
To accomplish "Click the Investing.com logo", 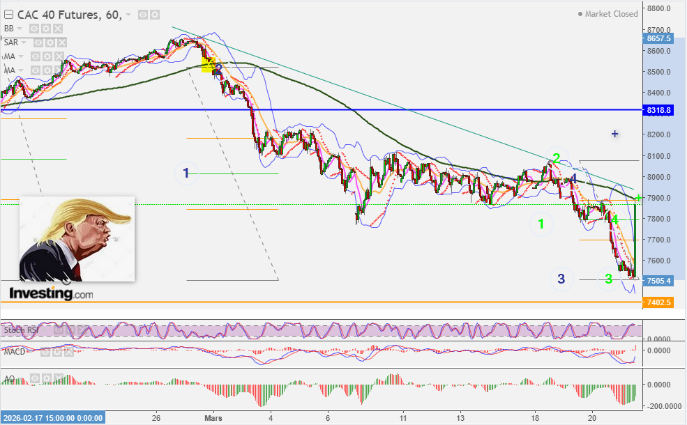I will pyautogui.click(x=51, y=293).
